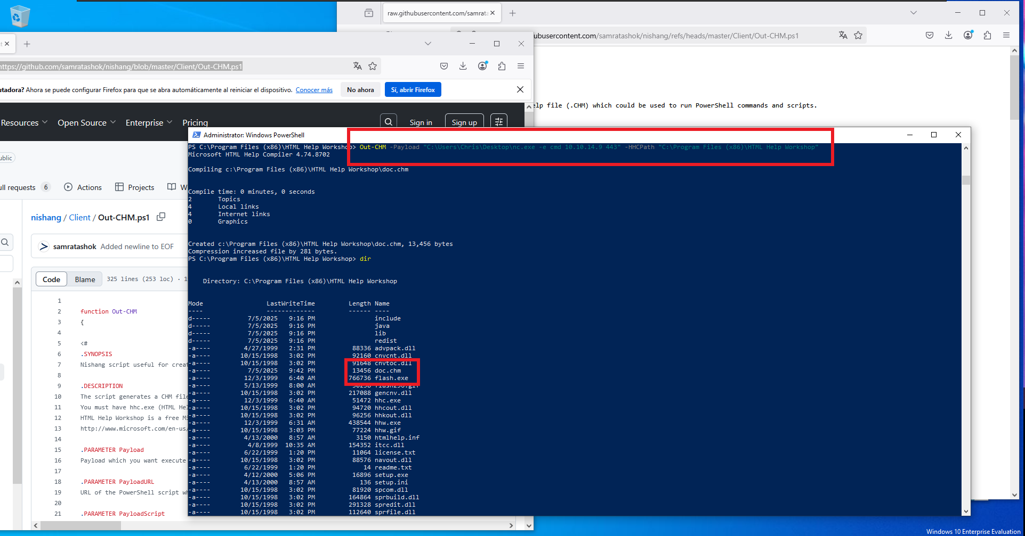The image size is (1025, 536).
Task: Click the GitHub code horizontal scrollbar right arrow
Action: pos(511,525)
